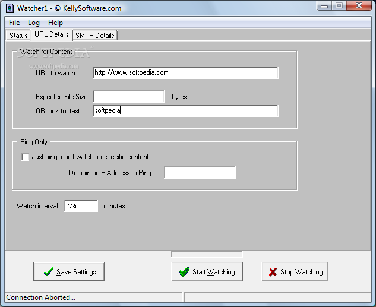Click the 'Ping Only' group label
The width and height of the screenshot is (376, 307).
[34, 142]
